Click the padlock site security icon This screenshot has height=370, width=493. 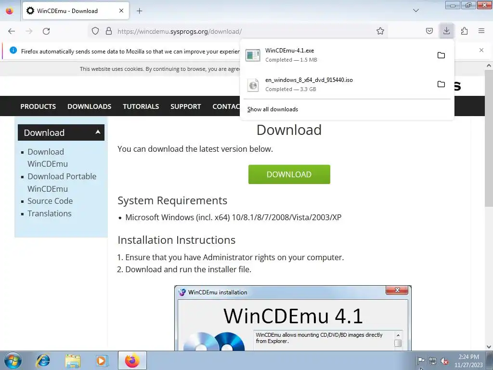click(109, 31)
